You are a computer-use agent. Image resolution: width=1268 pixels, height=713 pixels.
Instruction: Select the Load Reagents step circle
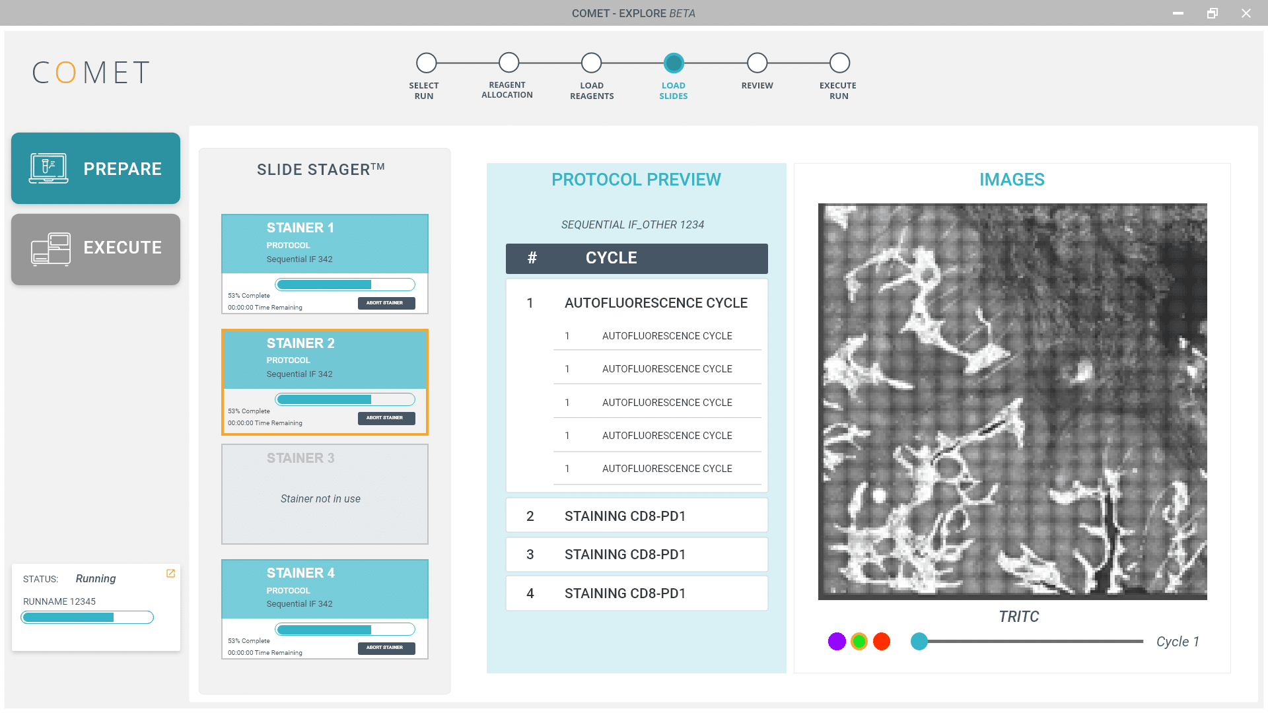(591, 63)
